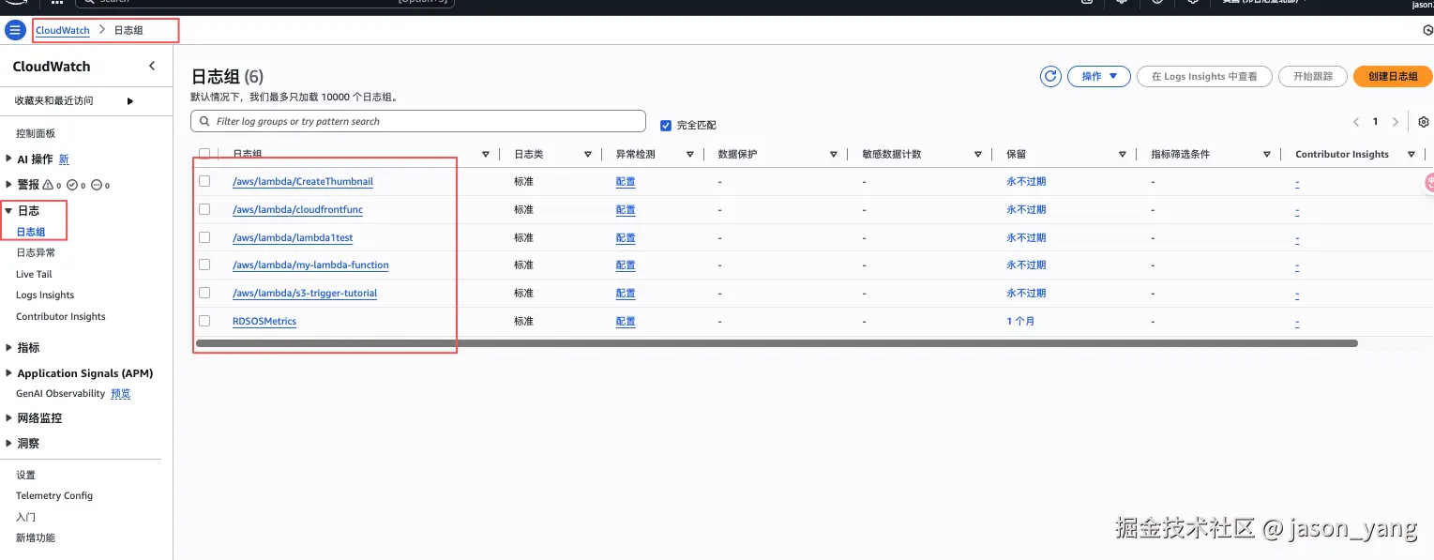Select all log groups checkbox in header
The height and width of the screenshot is (560, 1434).
point(204,154)
